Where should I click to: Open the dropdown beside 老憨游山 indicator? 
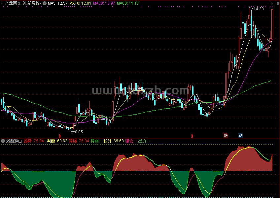(x=3, y=141)
